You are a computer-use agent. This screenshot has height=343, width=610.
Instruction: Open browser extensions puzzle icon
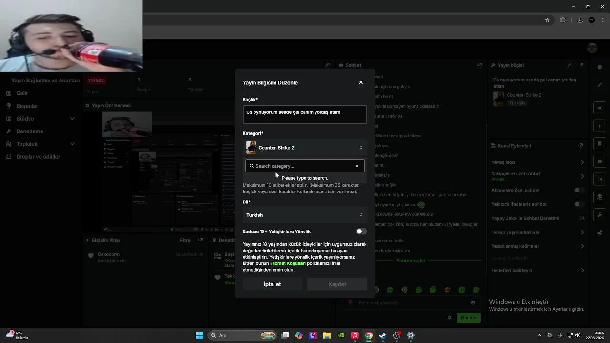[x=563, y=20]
